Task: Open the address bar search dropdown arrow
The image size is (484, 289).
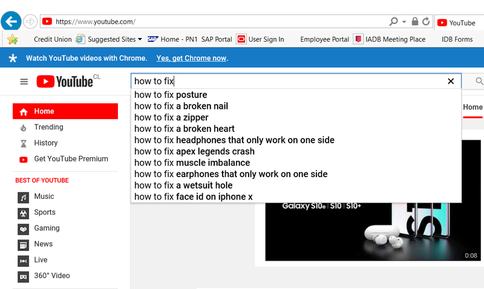Action: 404,22
